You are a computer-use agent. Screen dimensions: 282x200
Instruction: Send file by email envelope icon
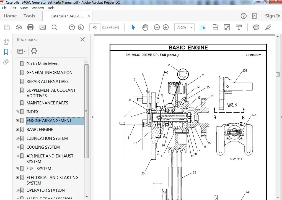(43, 27)
